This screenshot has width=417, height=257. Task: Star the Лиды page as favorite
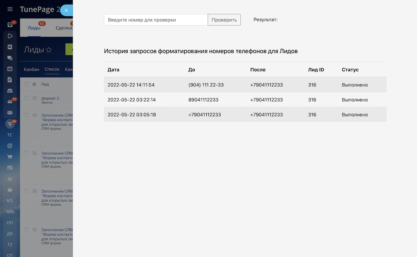point(49,50)
